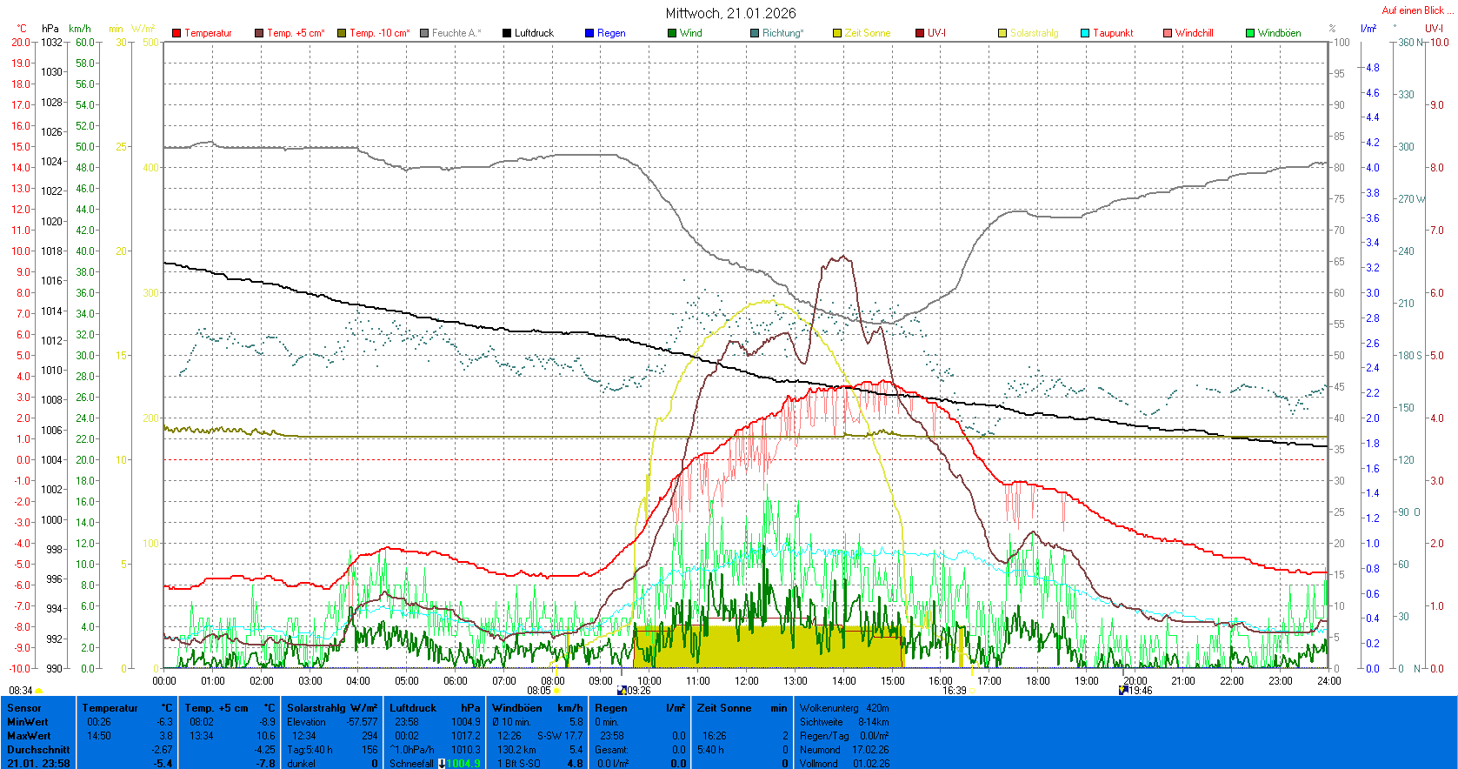Click the black Luftdruck legend square
Viewport: 1458px width, 769px height.
[x=507, y=33]
